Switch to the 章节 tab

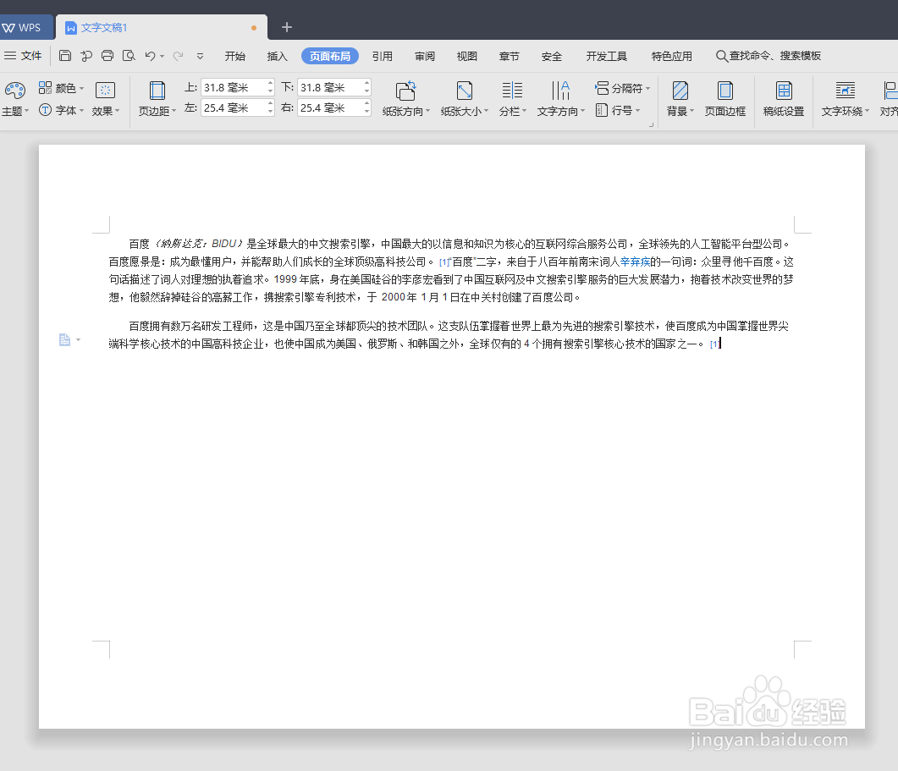(510, 56)
